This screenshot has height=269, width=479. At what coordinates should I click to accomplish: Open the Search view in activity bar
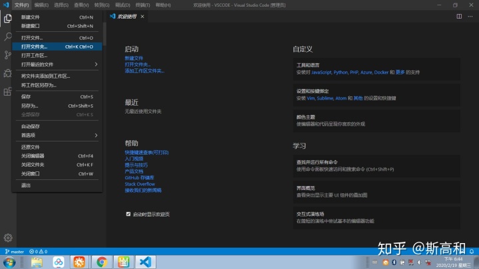tap(7, 37)
